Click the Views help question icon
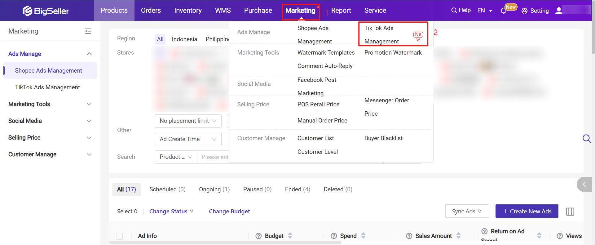The width and height of the screenshot is (595, 245). point(560,236)
